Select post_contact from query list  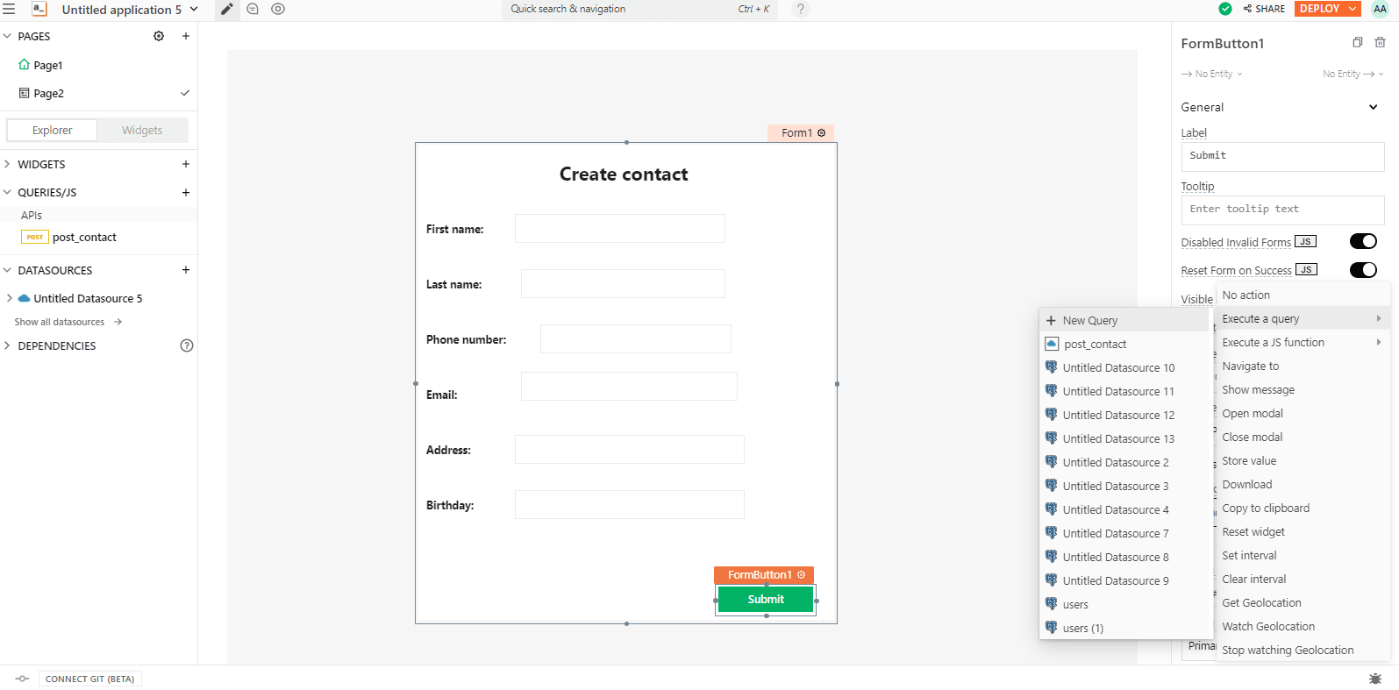(1095, 345)
